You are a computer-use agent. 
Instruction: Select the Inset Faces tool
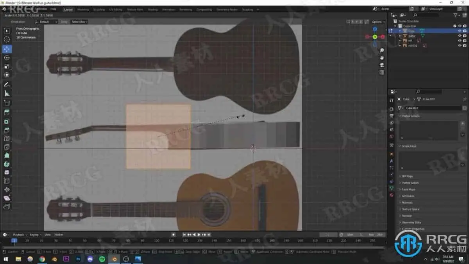click(x=7, y=122)
